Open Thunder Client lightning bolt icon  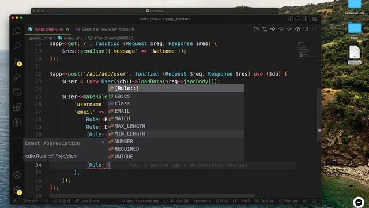tap(17, 122)
